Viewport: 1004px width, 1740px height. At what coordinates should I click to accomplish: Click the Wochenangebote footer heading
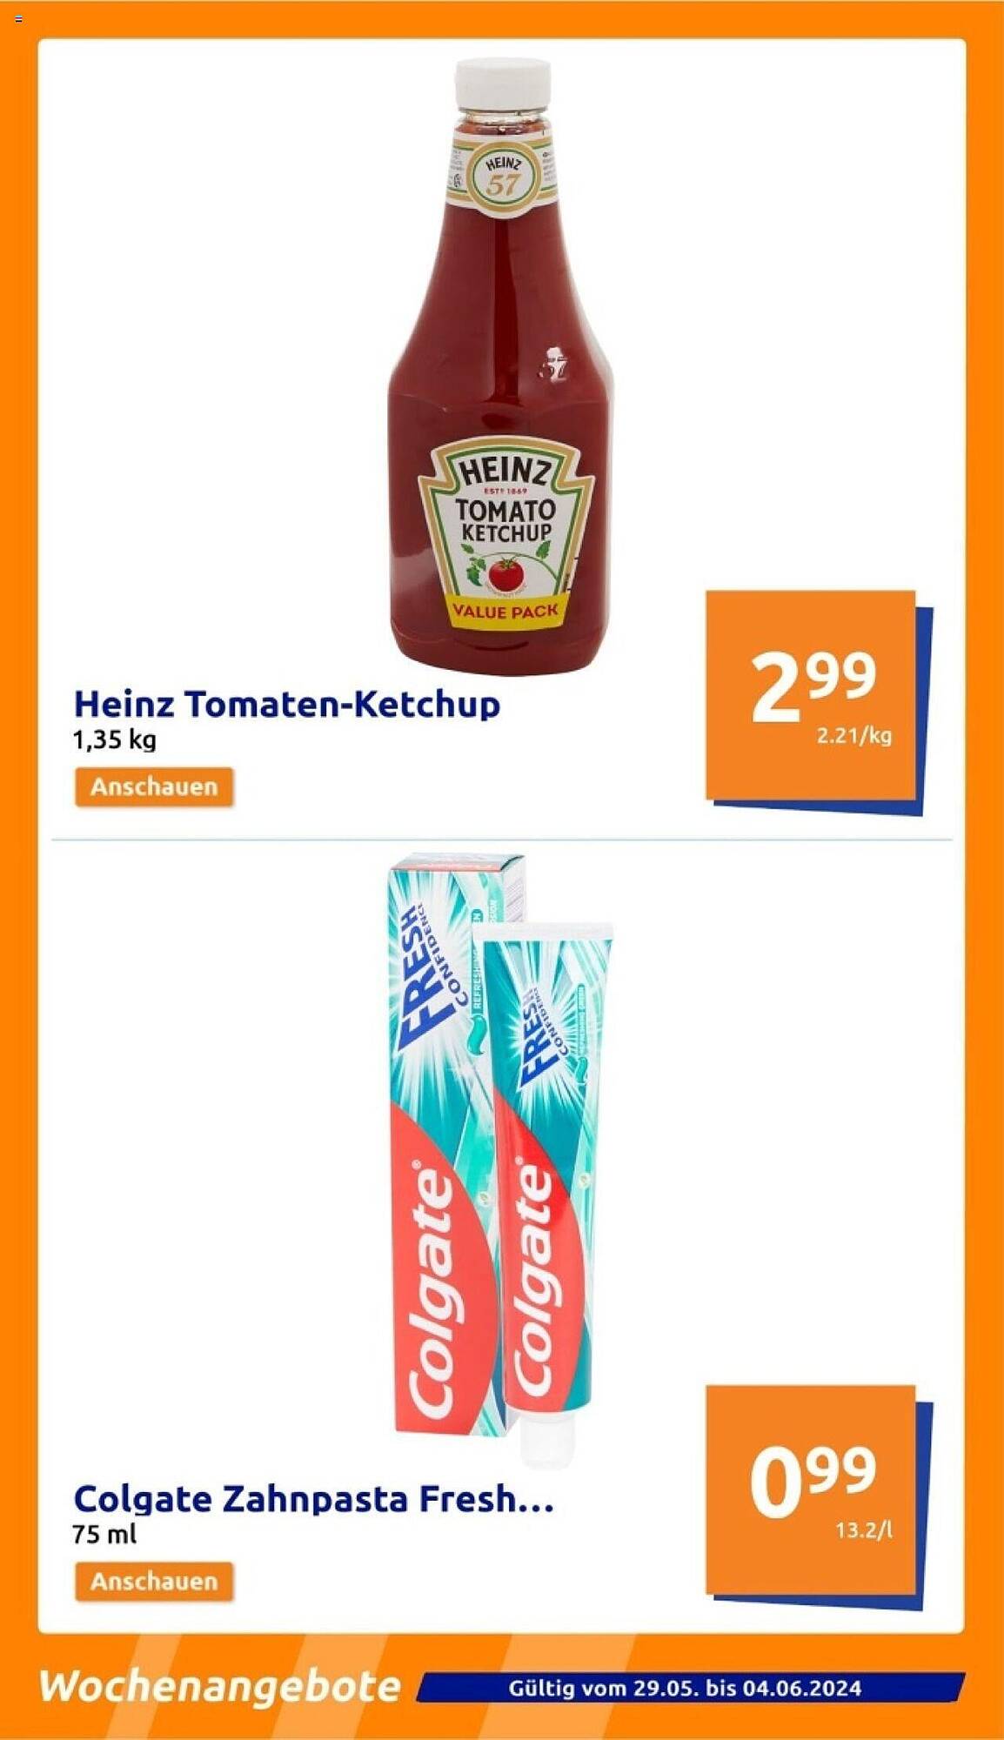[x=219, y=1687]
